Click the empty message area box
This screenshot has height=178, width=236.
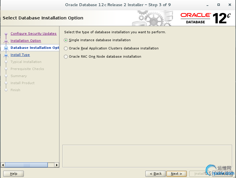point(147,156)
